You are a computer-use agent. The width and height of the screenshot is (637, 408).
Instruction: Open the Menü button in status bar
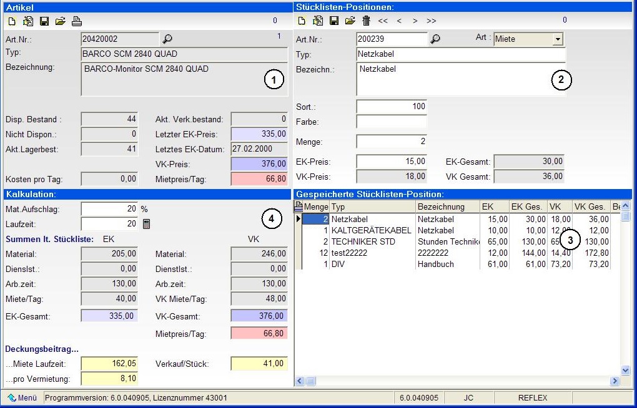tap(22, 398)
